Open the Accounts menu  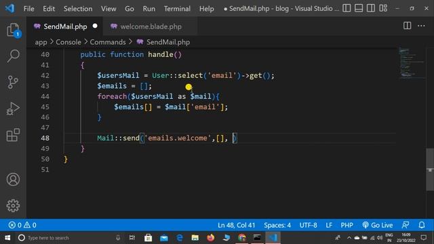(x=13, y=179)
